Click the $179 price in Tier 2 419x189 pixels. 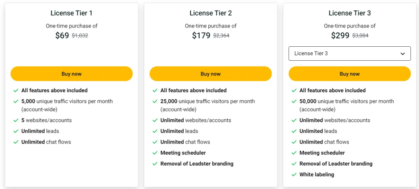201,36
